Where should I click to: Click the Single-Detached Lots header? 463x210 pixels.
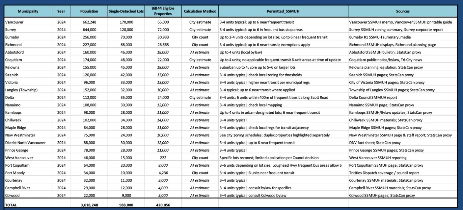[126, 11]
